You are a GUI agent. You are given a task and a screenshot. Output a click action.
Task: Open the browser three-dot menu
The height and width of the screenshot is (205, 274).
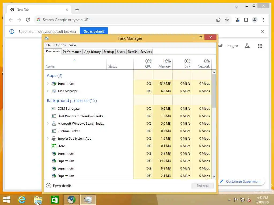(x=263, y=20)
